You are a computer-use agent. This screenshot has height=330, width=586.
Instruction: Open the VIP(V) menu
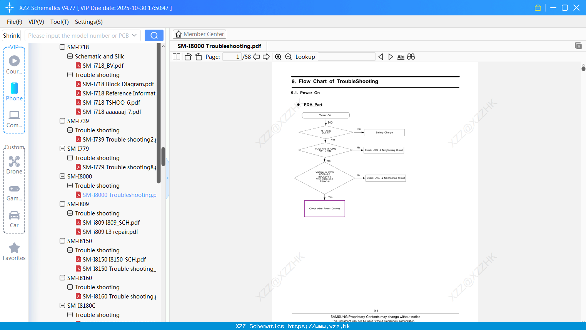tap(36, 22)
